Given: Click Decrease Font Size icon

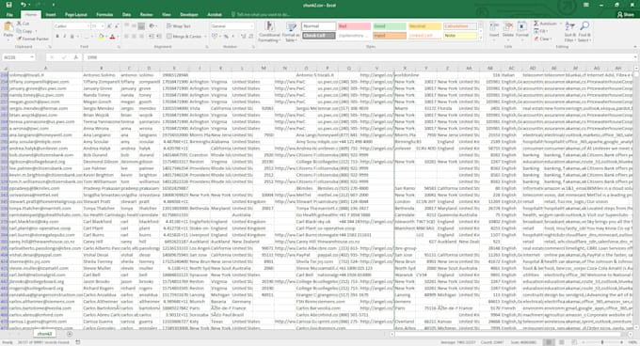Looking at the screenshot, I should (117, 26).
